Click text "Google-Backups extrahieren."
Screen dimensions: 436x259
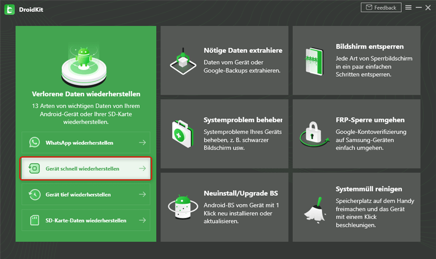[242, 71]
